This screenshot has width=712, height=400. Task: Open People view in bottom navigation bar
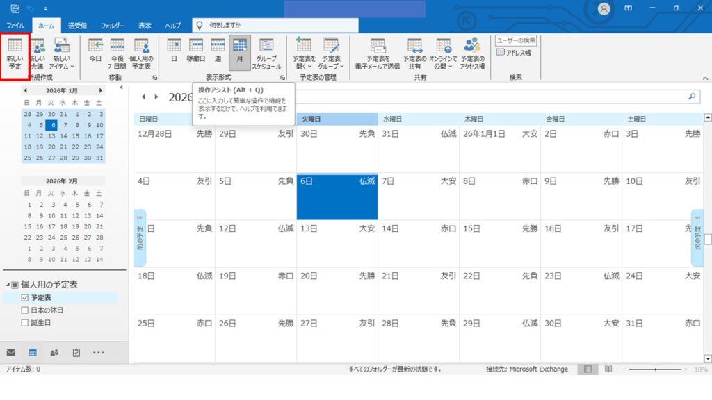tap(54, 352)
